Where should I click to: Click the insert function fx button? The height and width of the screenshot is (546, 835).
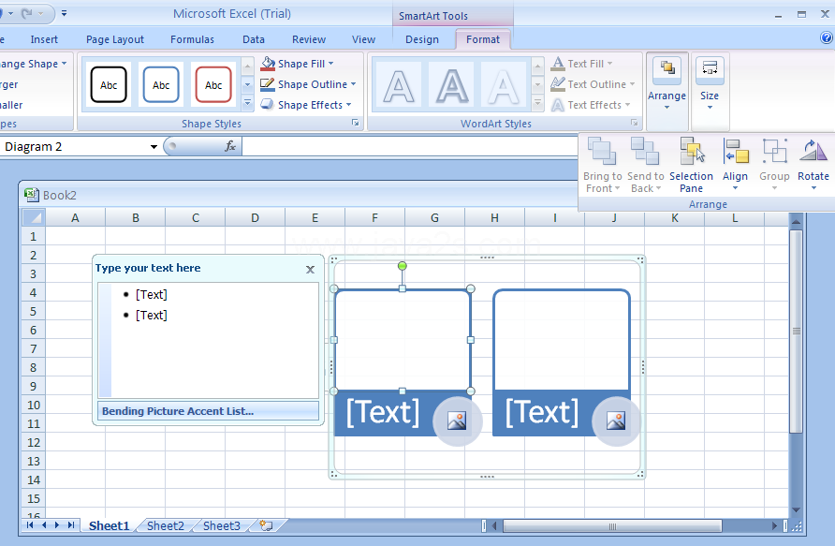click(x=230, y=146)
